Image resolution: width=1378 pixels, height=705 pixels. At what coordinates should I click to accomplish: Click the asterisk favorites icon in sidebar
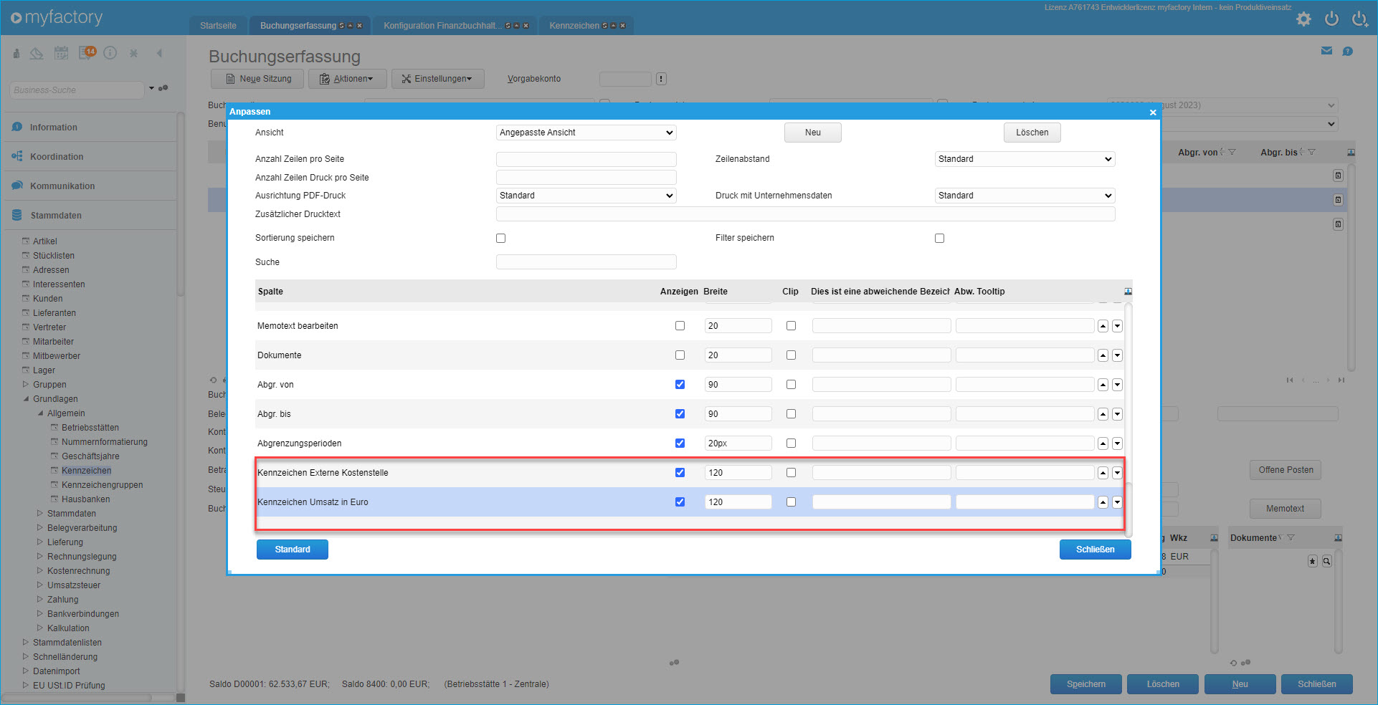(x=133, y=53)
